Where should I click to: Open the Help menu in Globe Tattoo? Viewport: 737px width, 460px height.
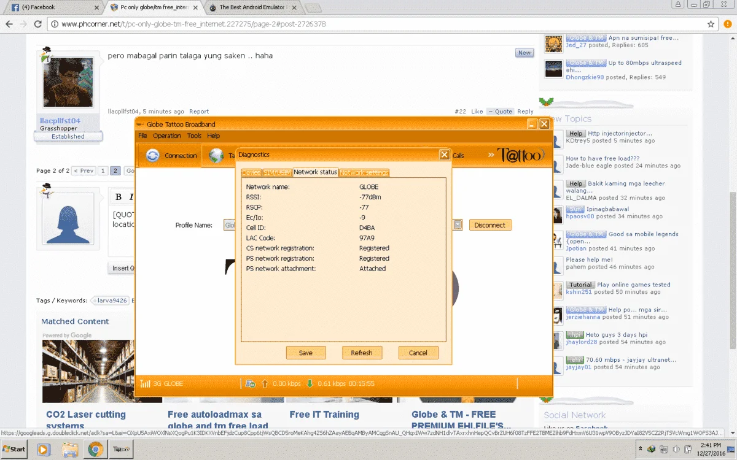pos(213,136)
